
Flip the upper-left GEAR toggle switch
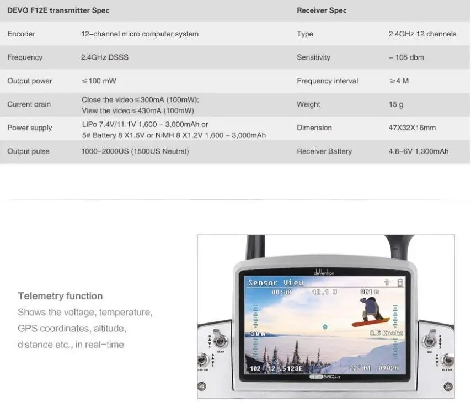220,340
